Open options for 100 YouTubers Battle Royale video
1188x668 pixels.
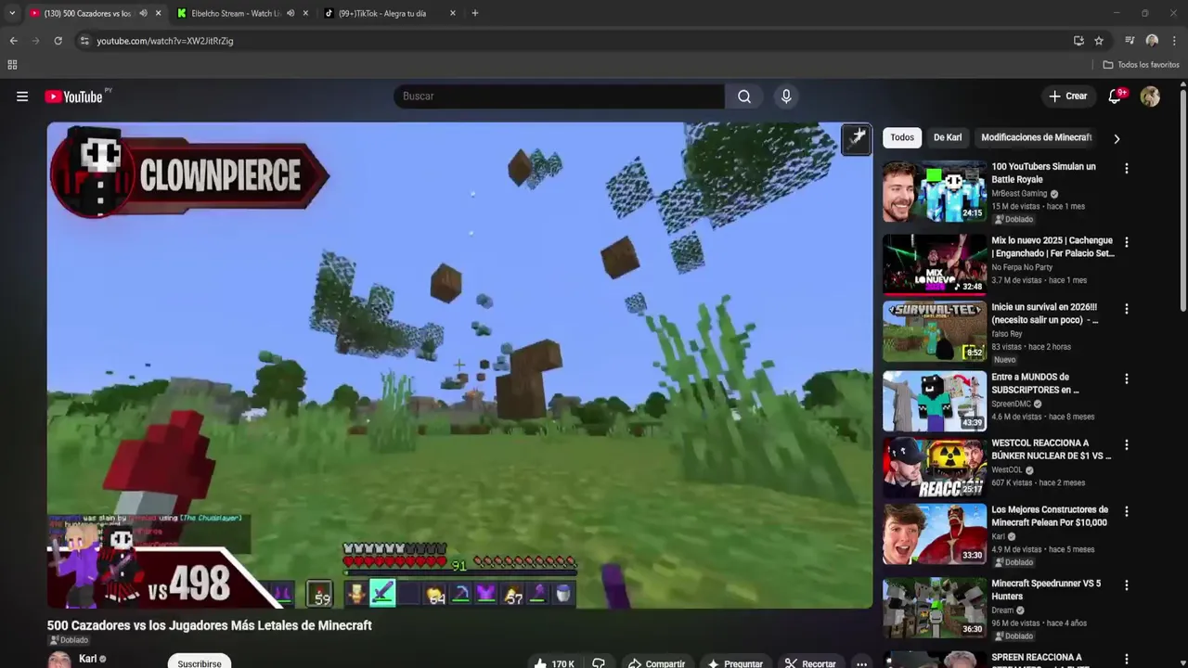click(1127, 169)
